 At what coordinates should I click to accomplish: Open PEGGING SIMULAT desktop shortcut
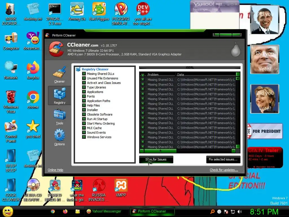pos(121,14)
